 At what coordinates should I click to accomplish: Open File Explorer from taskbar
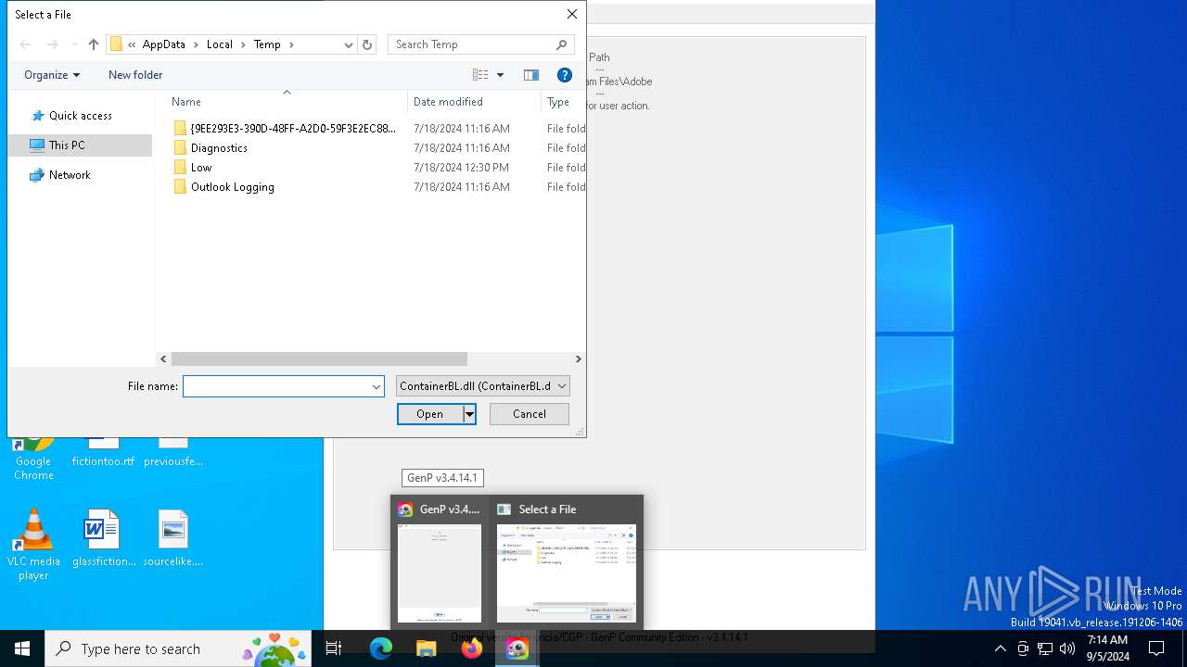coord(426,648)
